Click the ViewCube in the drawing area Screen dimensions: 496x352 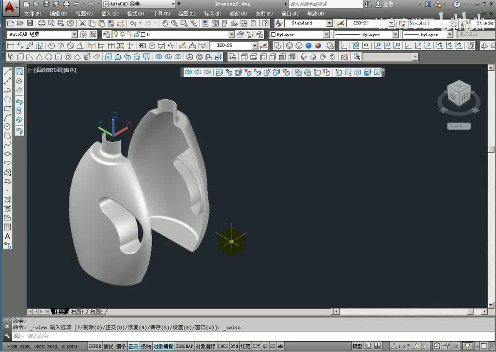pyautogui.click(x=459, y=94)
